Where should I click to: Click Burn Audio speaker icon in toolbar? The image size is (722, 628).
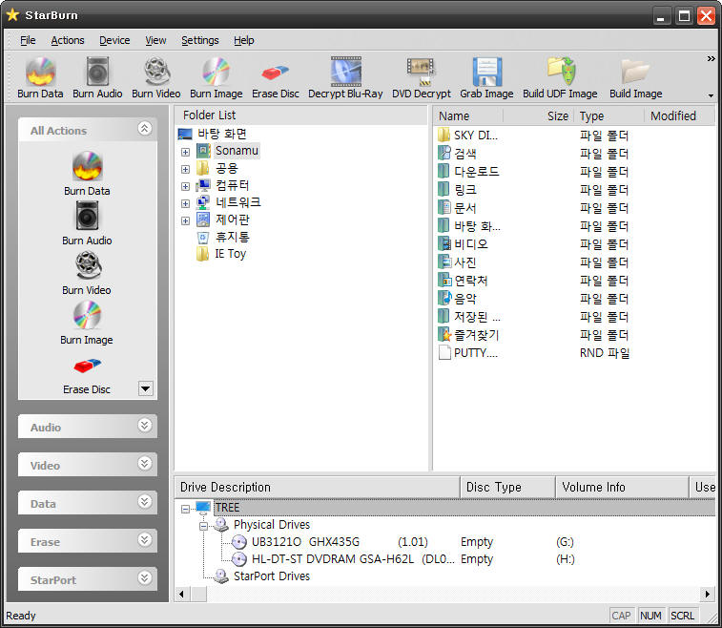pyautogui.click(x=97, y=72)
